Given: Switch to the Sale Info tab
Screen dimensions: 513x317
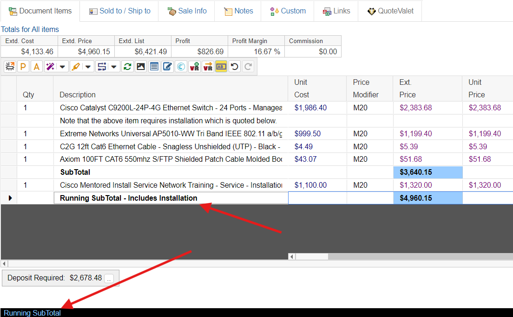Looking at the screenshot, I should point(187,11).
